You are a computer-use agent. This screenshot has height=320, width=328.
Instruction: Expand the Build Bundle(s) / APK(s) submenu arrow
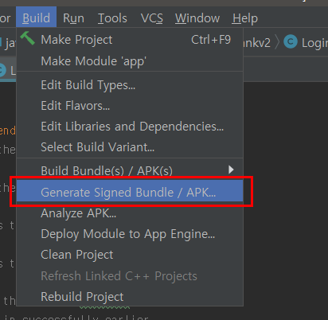click(x=231, y=170)
